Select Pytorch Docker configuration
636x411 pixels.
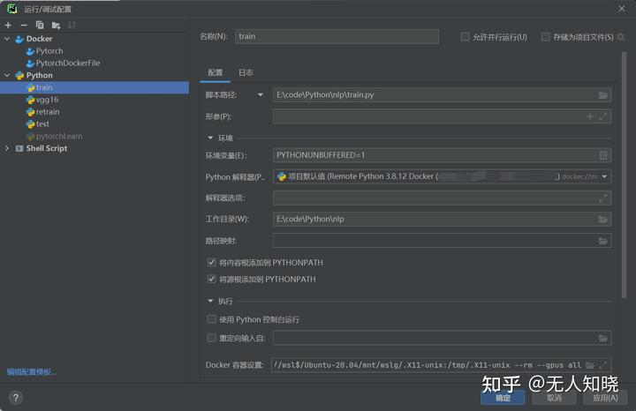(x=49, y=51)
